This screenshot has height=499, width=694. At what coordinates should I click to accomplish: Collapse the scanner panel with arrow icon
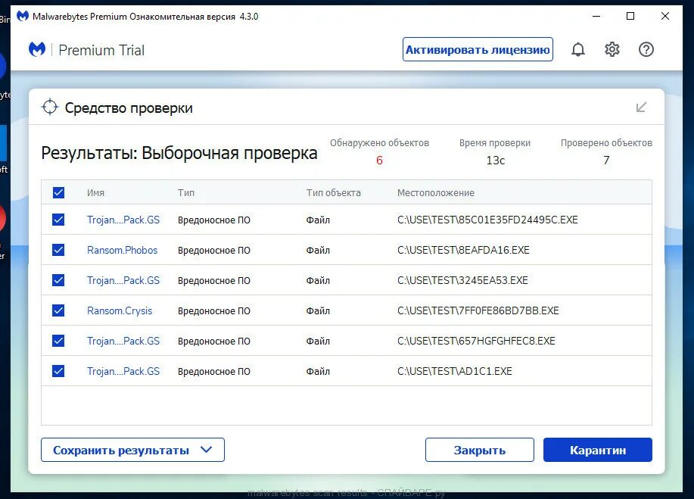tap(641, 108)
